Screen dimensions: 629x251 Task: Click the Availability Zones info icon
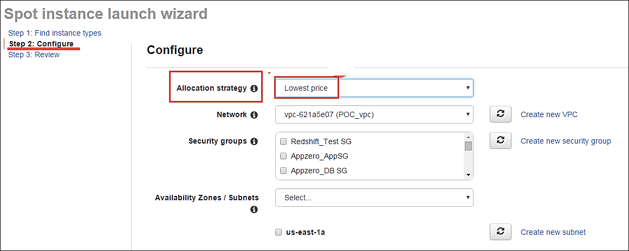click(254, 209)
